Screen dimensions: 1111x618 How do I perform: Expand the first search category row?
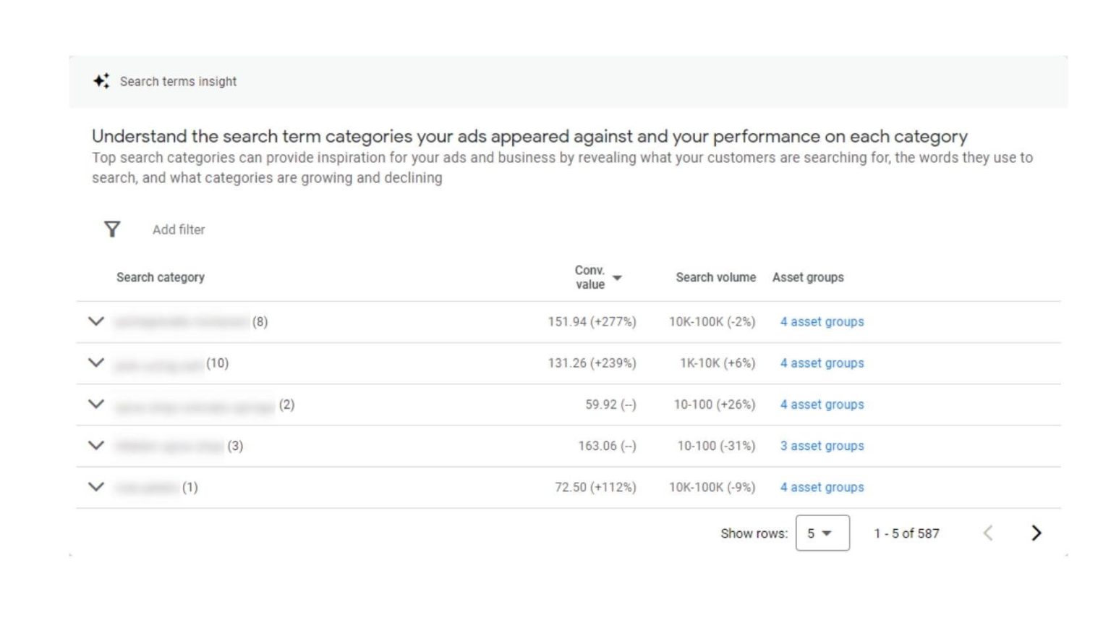click(96, 321)
